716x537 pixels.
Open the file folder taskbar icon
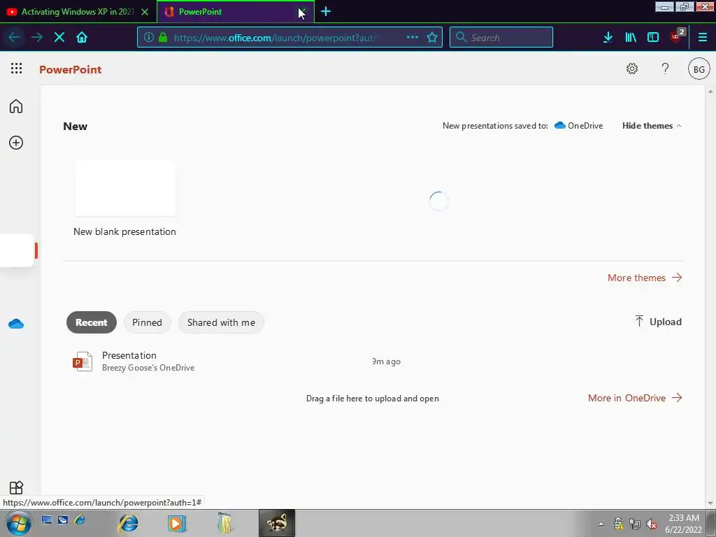224,523
